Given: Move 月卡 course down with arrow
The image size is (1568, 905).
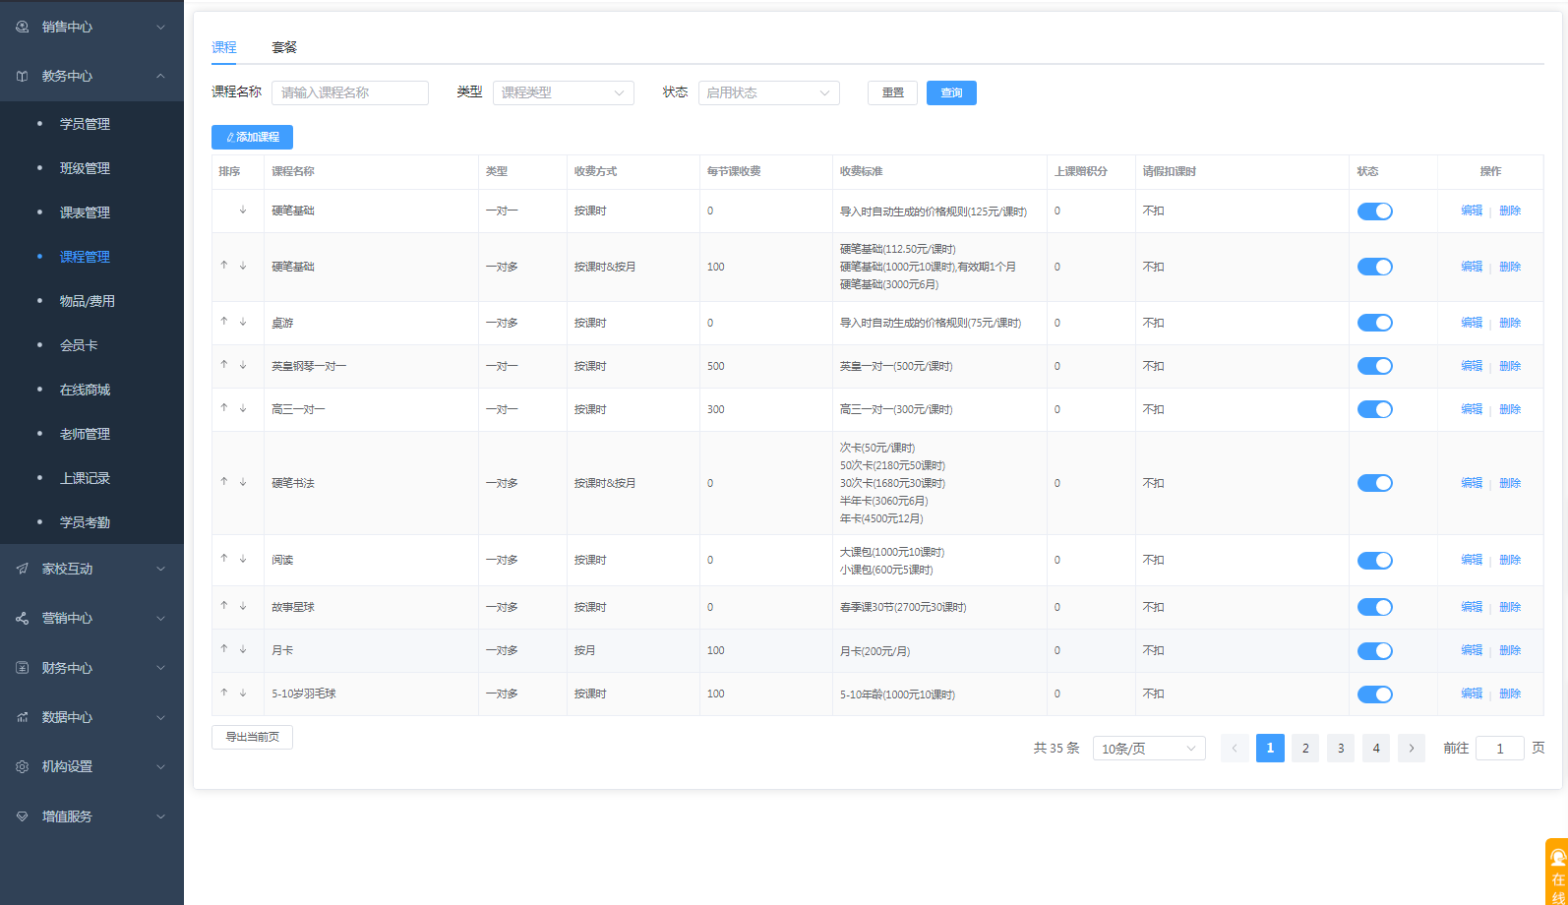Looking at the screenshot, I should pos(243,649).
